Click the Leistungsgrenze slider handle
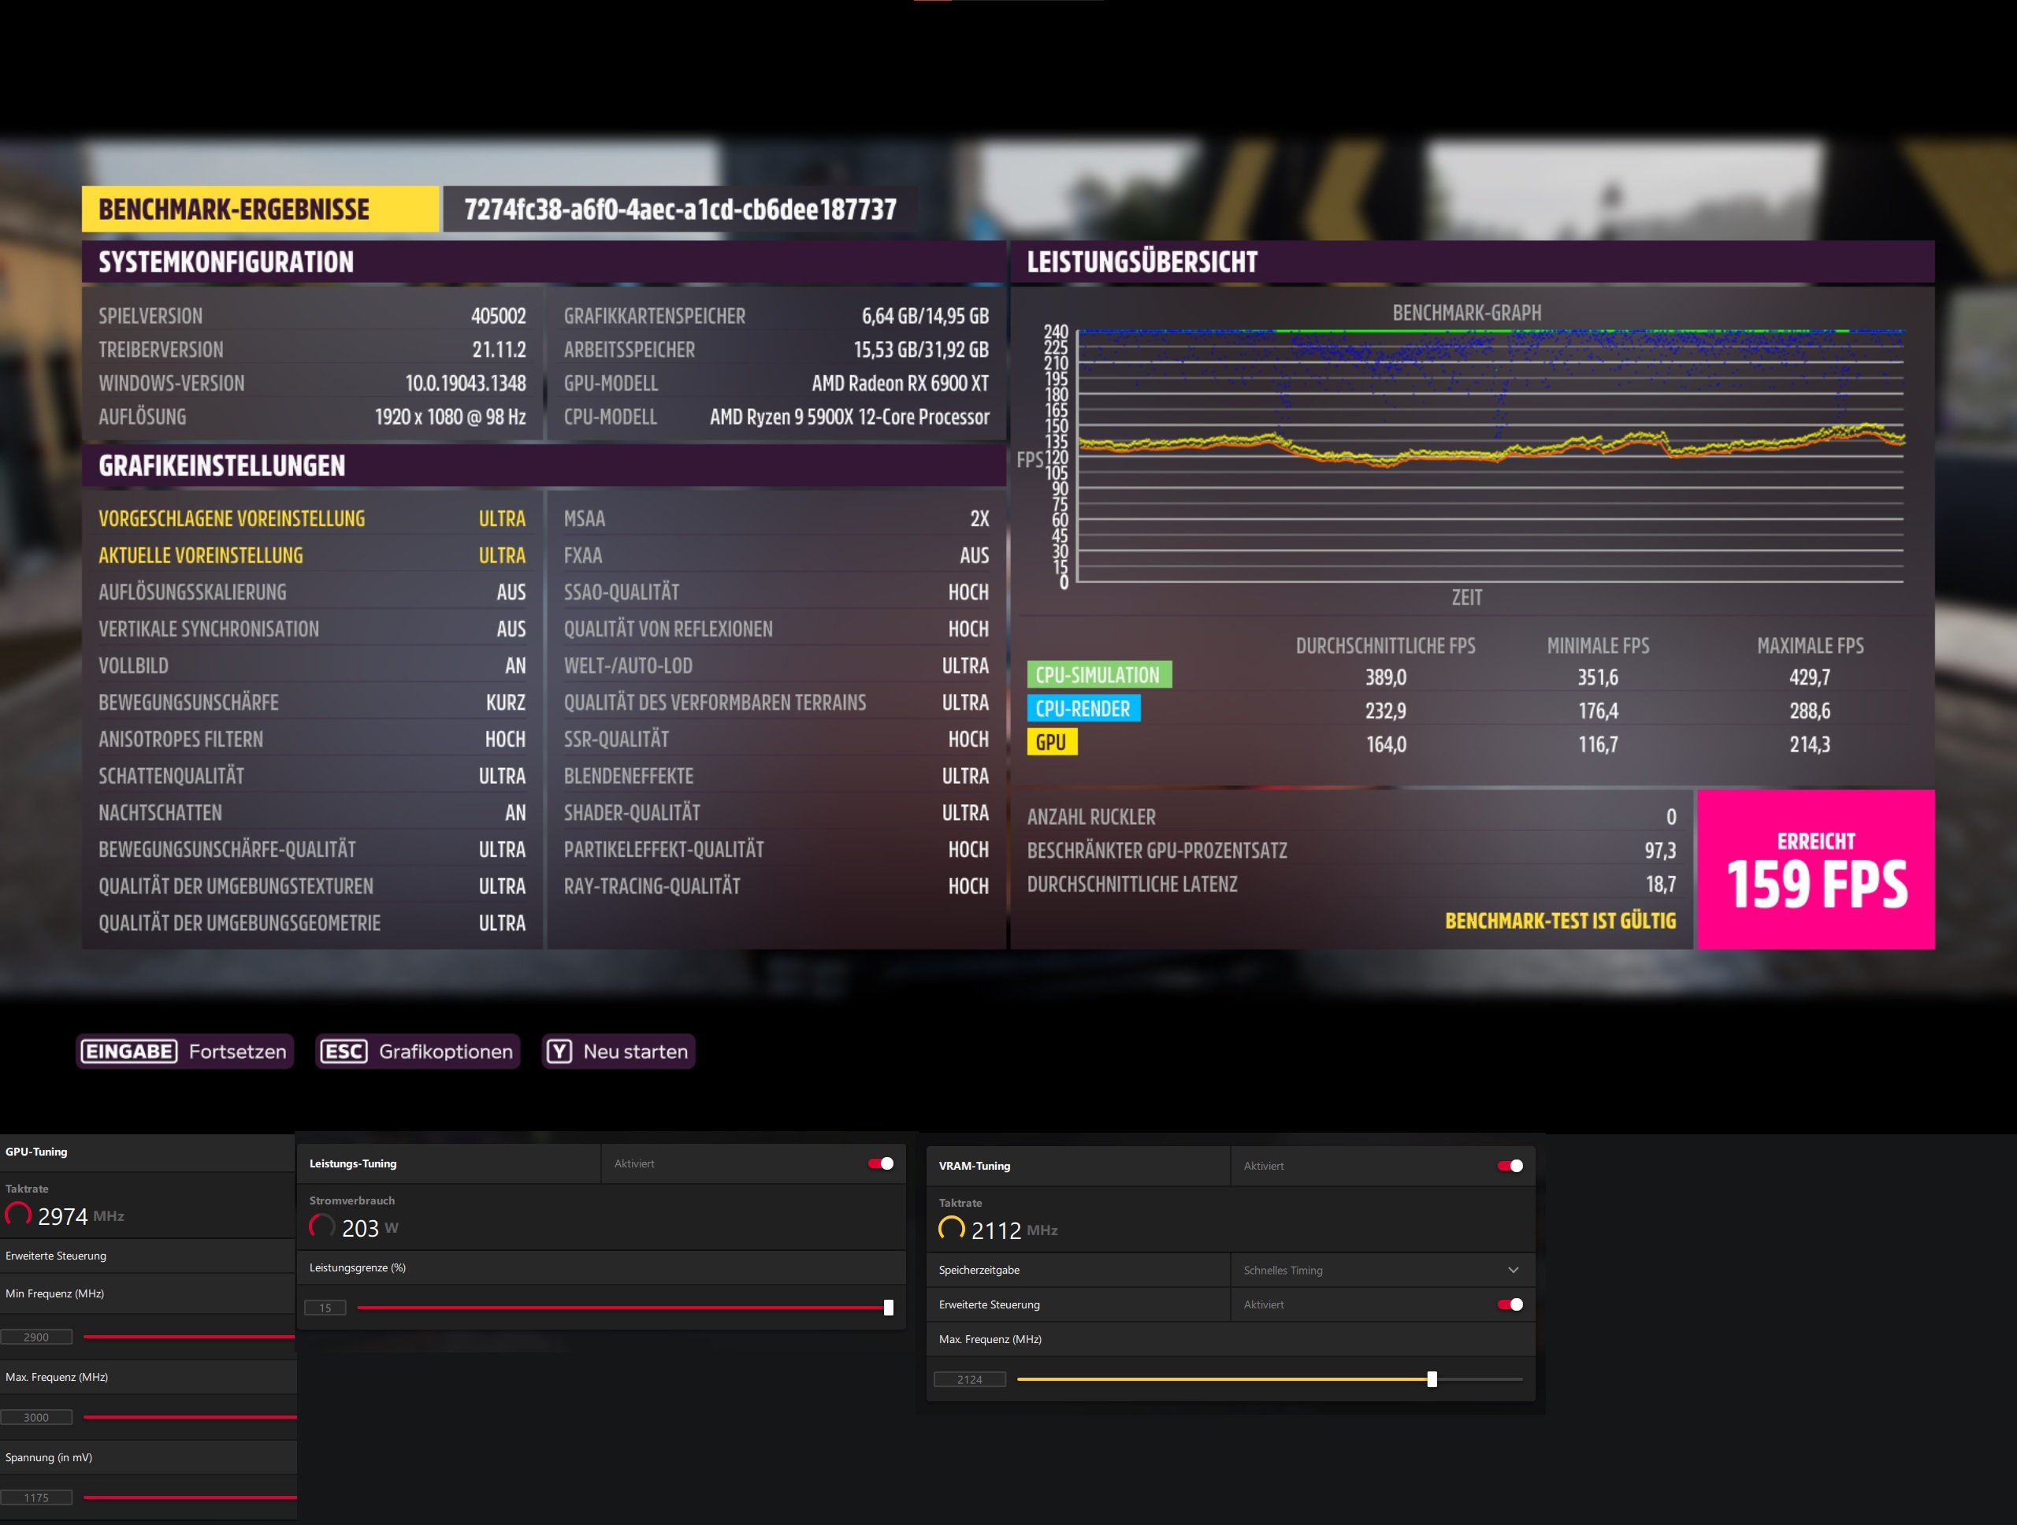Image resolution: width=2017 pixels, height=1525 pixels. (888, 1307)
